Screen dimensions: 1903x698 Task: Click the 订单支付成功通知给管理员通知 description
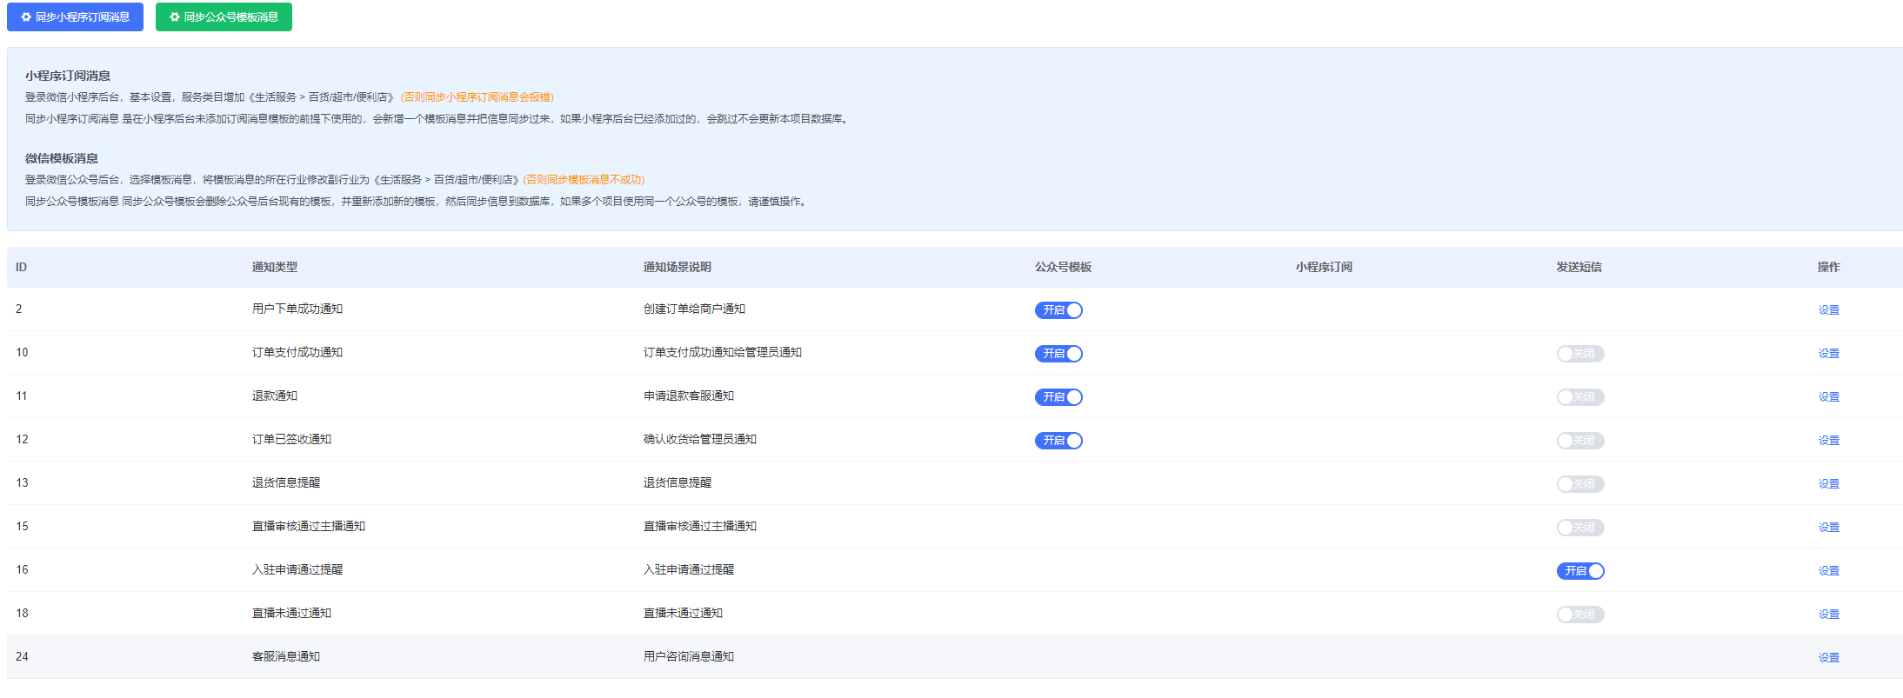pos(723,352)
